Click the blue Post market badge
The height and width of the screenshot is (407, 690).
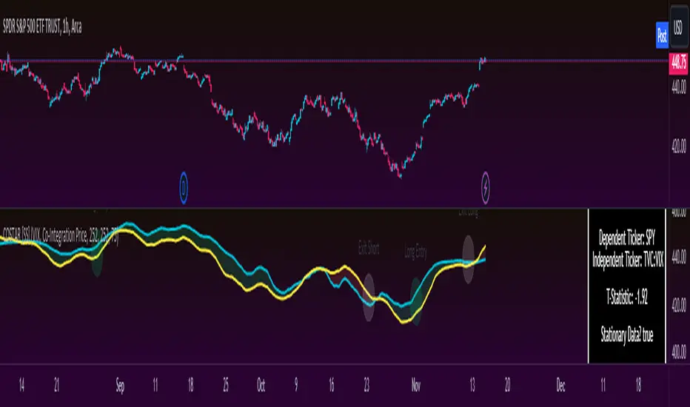click(662, 35)
